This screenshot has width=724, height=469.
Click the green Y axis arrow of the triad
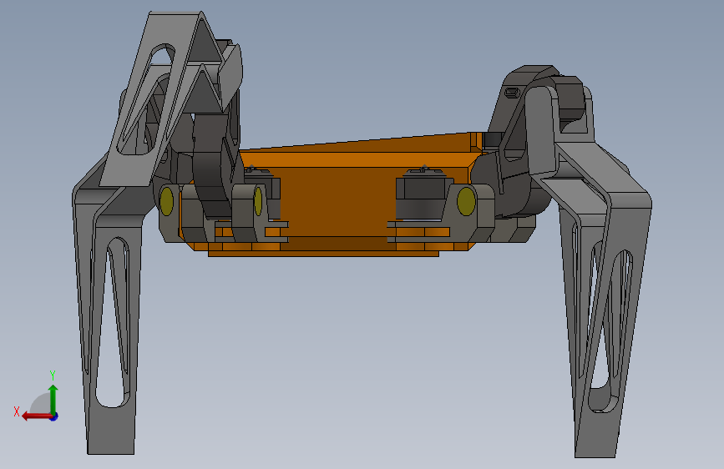coord(53,399)
